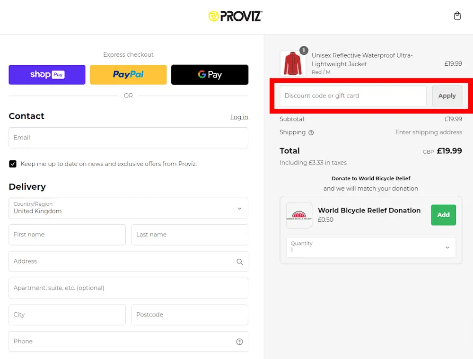Viewport: 473px width, 359px height.
Task: Open the shopping bag cart icon
Action: tap(457, 16)
